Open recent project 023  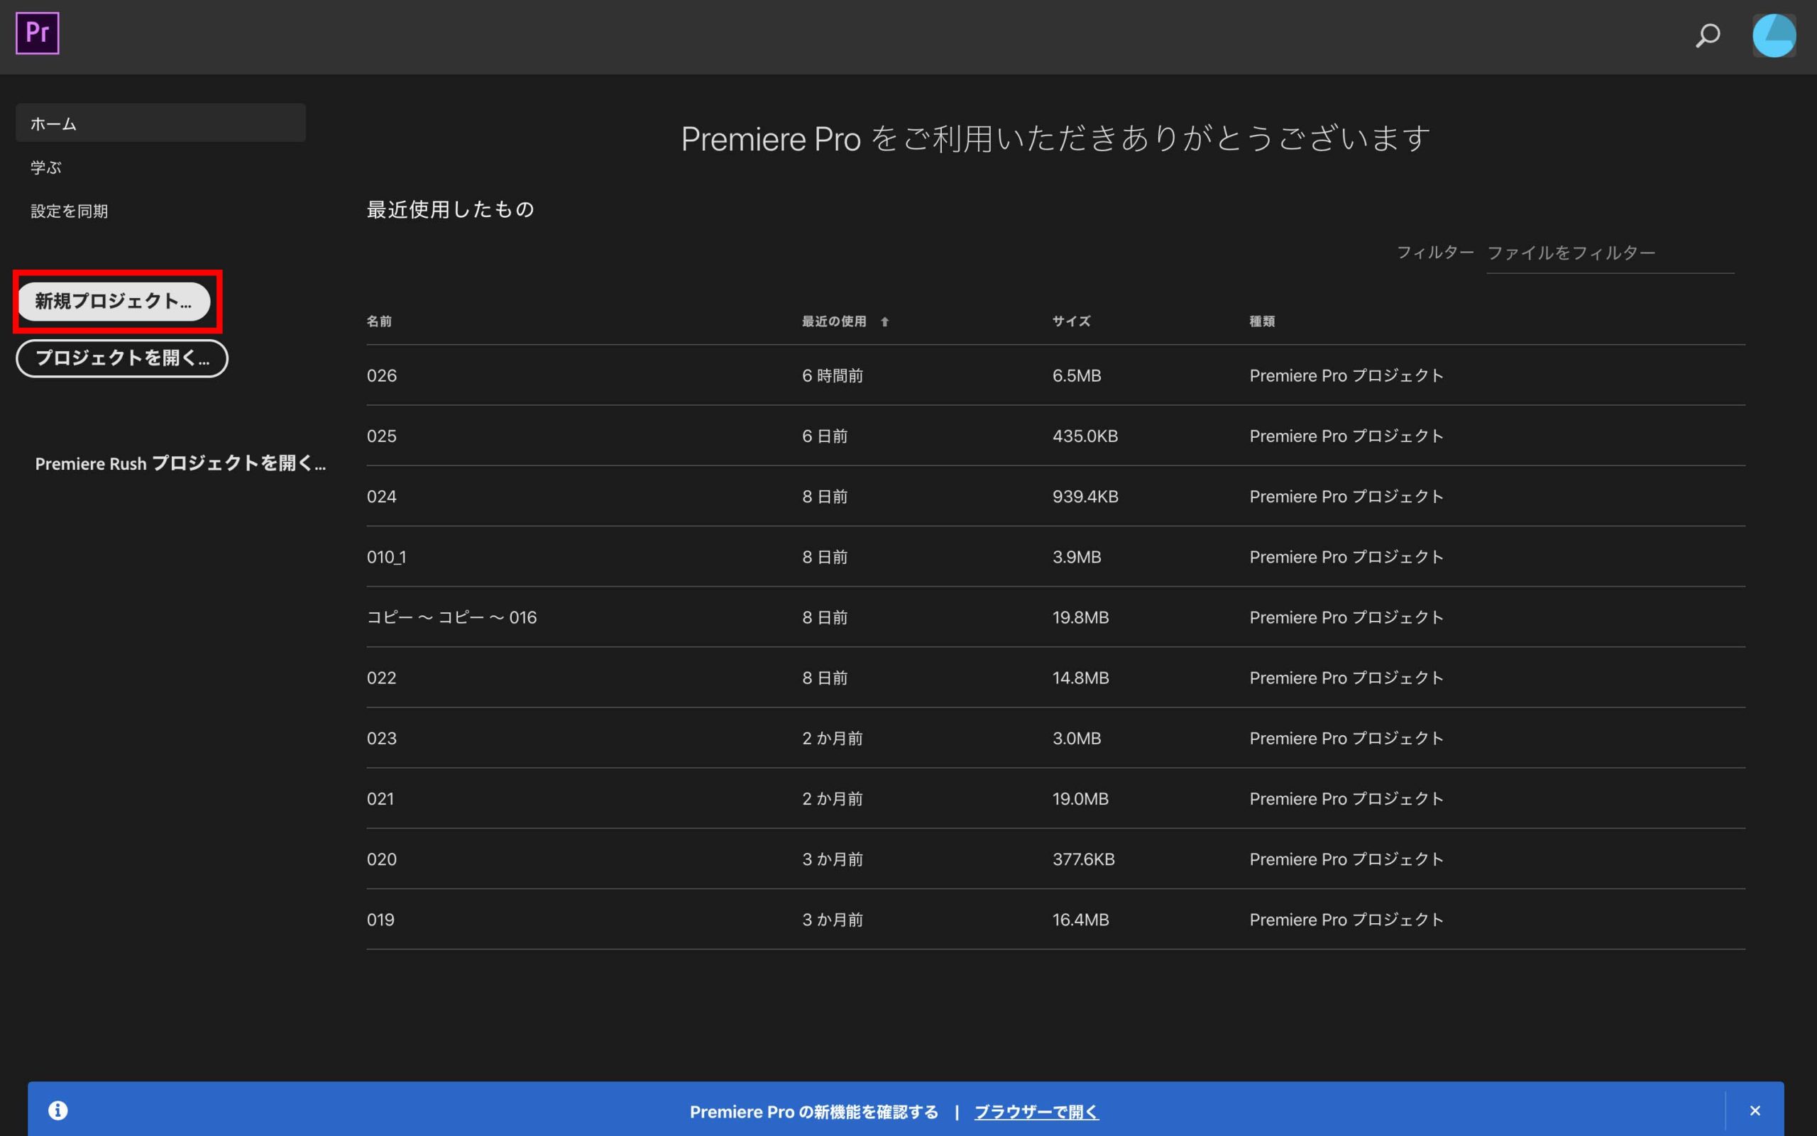point(1055,739)
